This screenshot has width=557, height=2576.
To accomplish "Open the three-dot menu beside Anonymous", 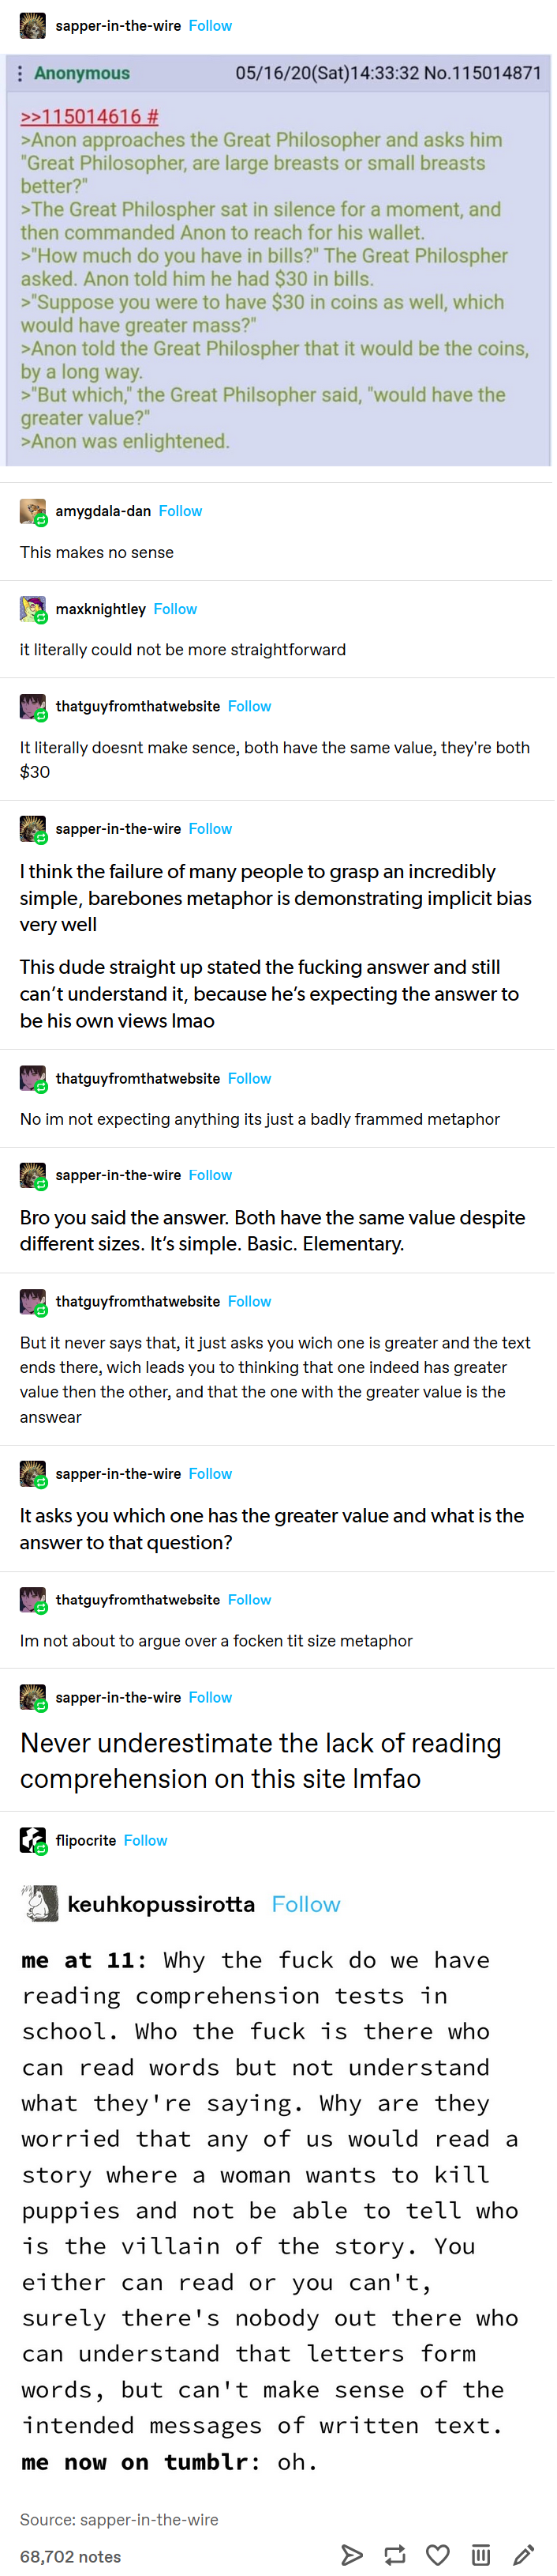I will coord(20,73).
